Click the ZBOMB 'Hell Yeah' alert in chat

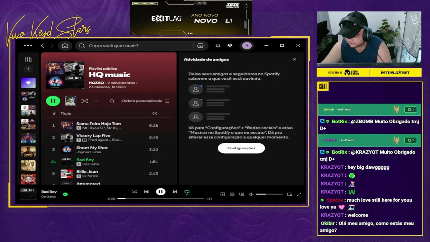click(370, 110)
